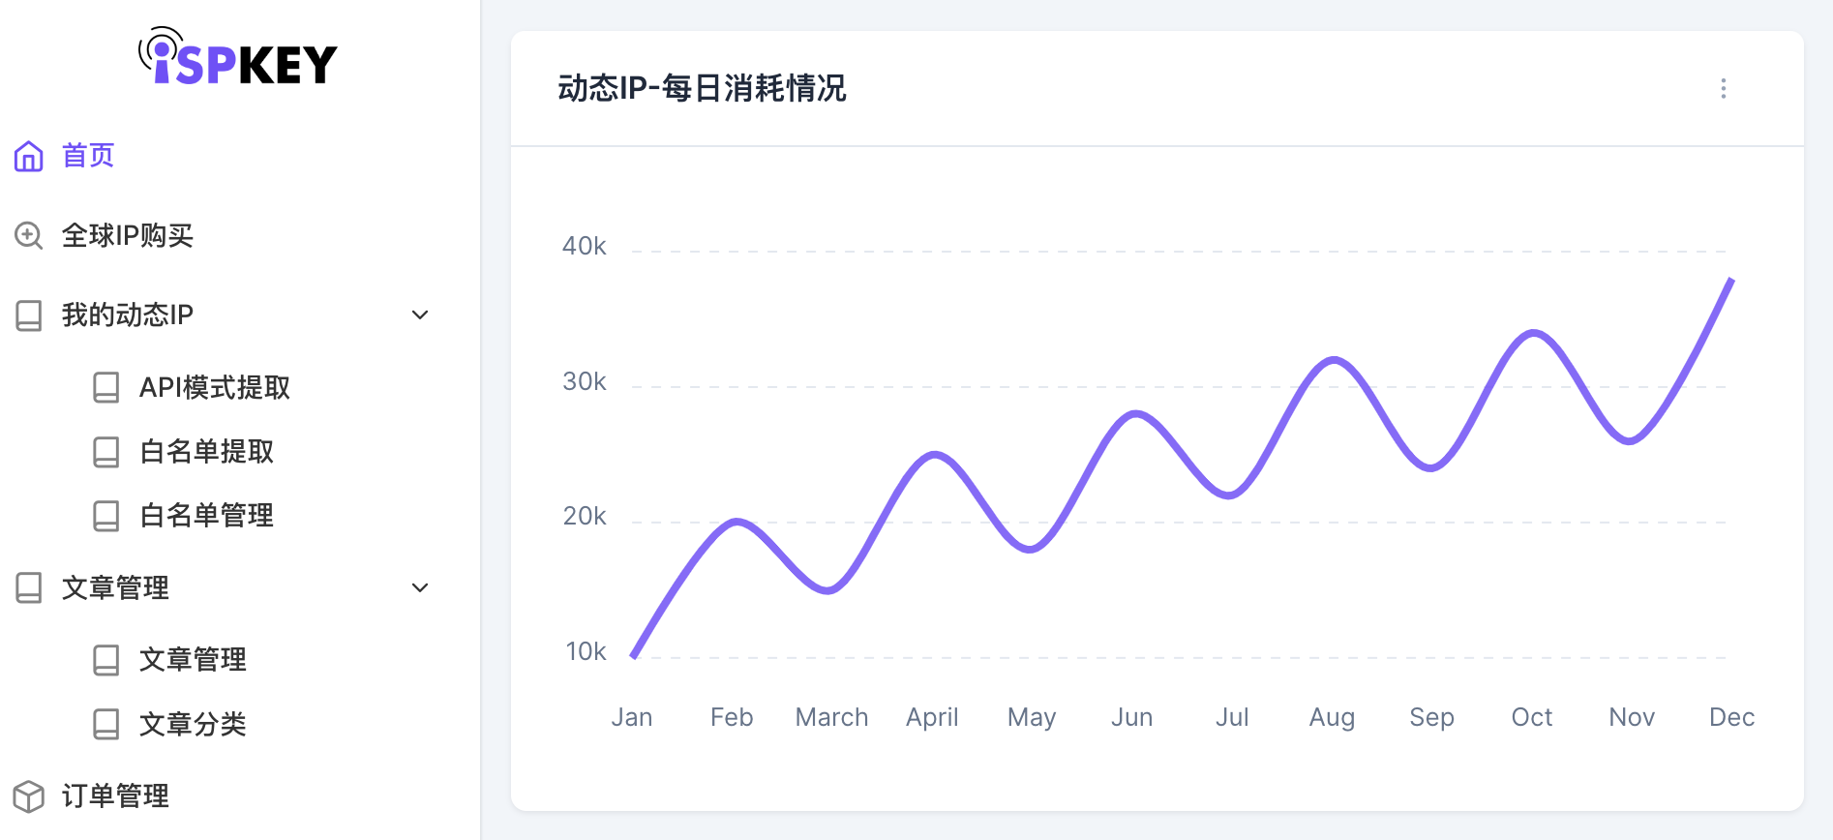Go to 首页 in the sidebar
Viewport: 1833px width, 840px height.
coord(88,156)
